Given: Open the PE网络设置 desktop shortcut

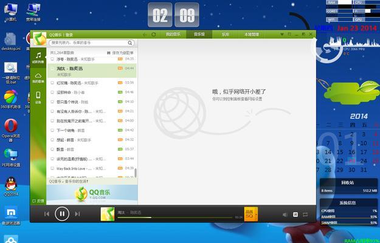Looking at the screenshot, I should tap(11, 158).
